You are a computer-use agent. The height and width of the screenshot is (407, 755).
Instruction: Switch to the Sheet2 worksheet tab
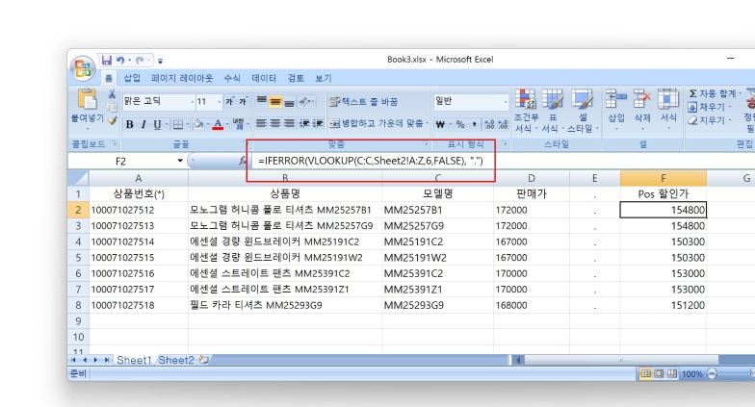click(176, 360)
